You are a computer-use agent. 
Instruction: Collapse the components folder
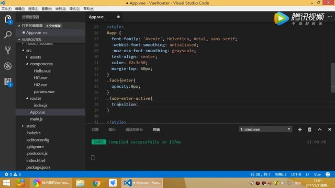[27, 64]
